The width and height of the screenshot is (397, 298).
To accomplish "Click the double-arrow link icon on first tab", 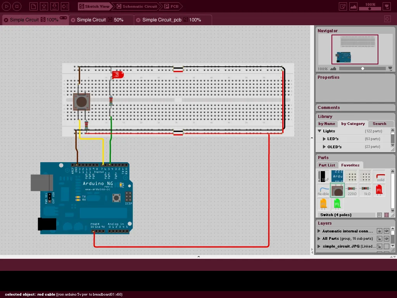I will (63, 18).
